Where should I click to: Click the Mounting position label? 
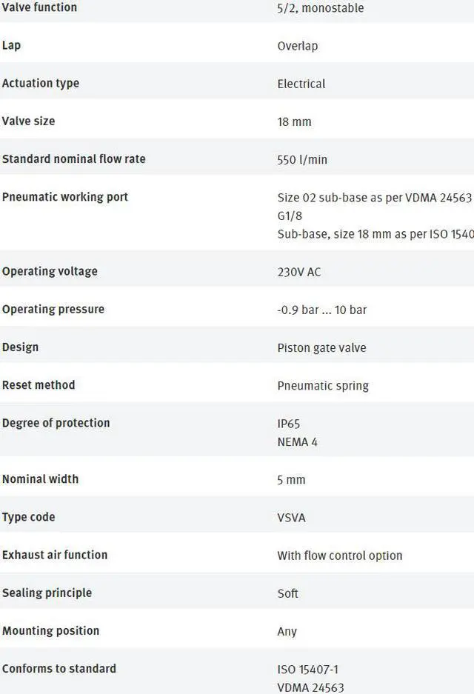coord(51,631)
